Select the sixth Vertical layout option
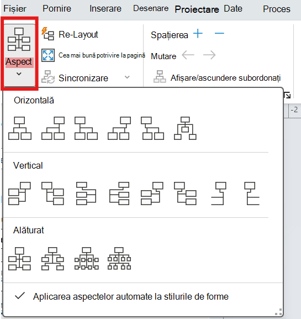Image resolution: width=301 pixels, height=319 pixels. (185, 194)
